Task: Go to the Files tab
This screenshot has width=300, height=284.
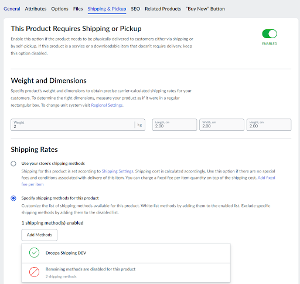Action: 78,9
